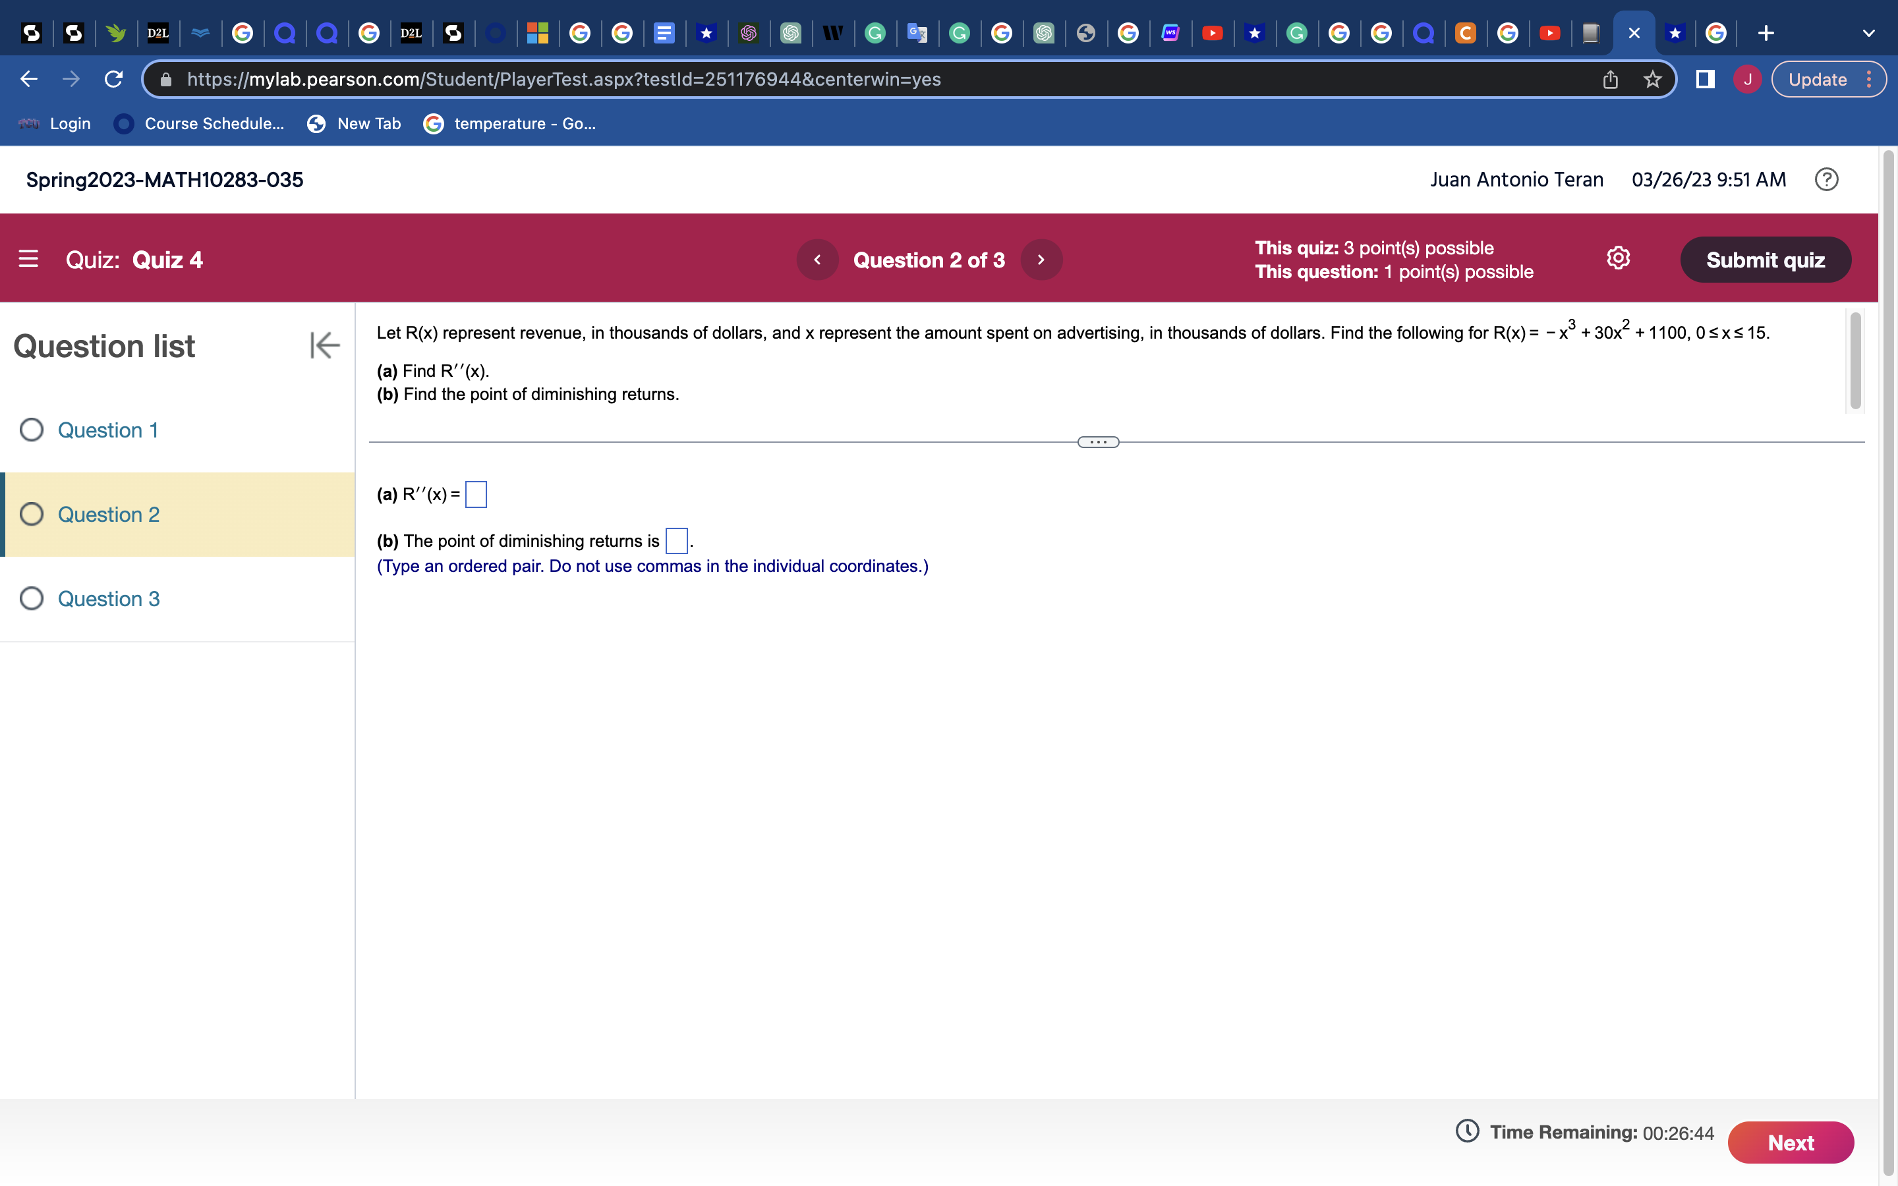The width and height of the screenshot is (1898, 1186).
Task: Bookmark this page with the star icon
Action: (x=1652, y=78)
